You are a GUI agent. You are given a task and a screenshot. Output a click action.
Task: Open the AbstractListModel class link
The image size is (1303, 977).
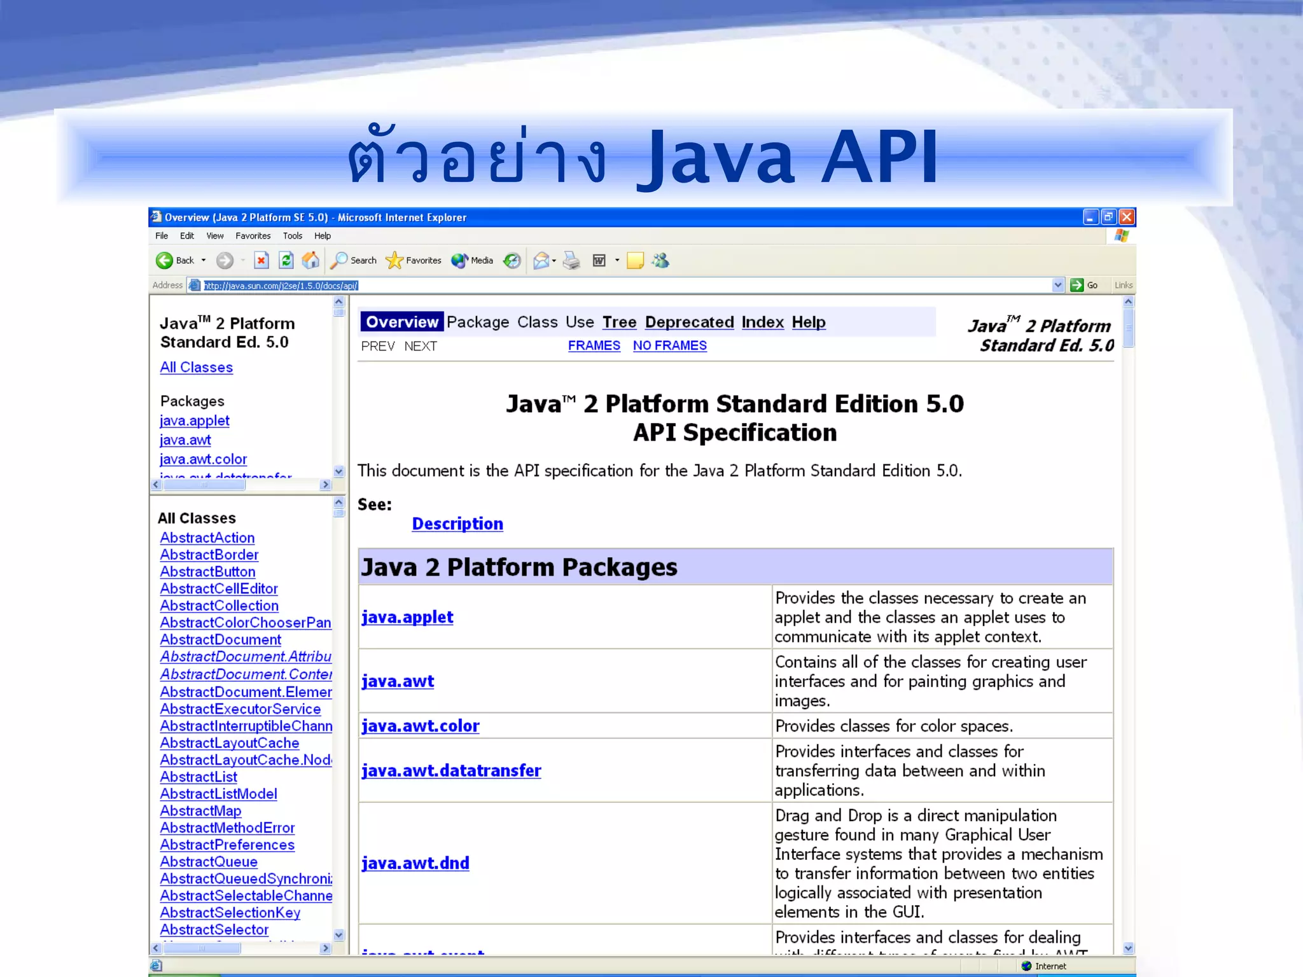coord(219,794)
